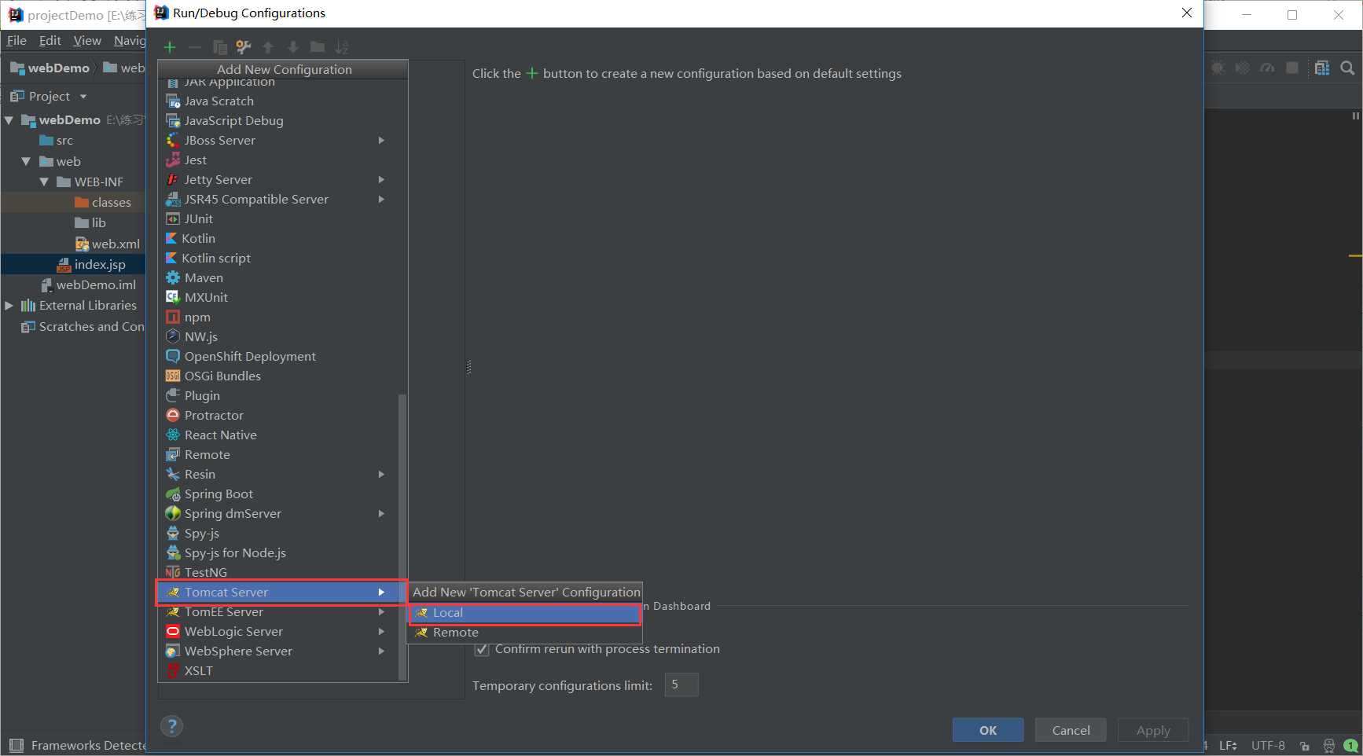Click the Move Down arrow icon
Viewport: 1363px width, 756px height.
293,47
